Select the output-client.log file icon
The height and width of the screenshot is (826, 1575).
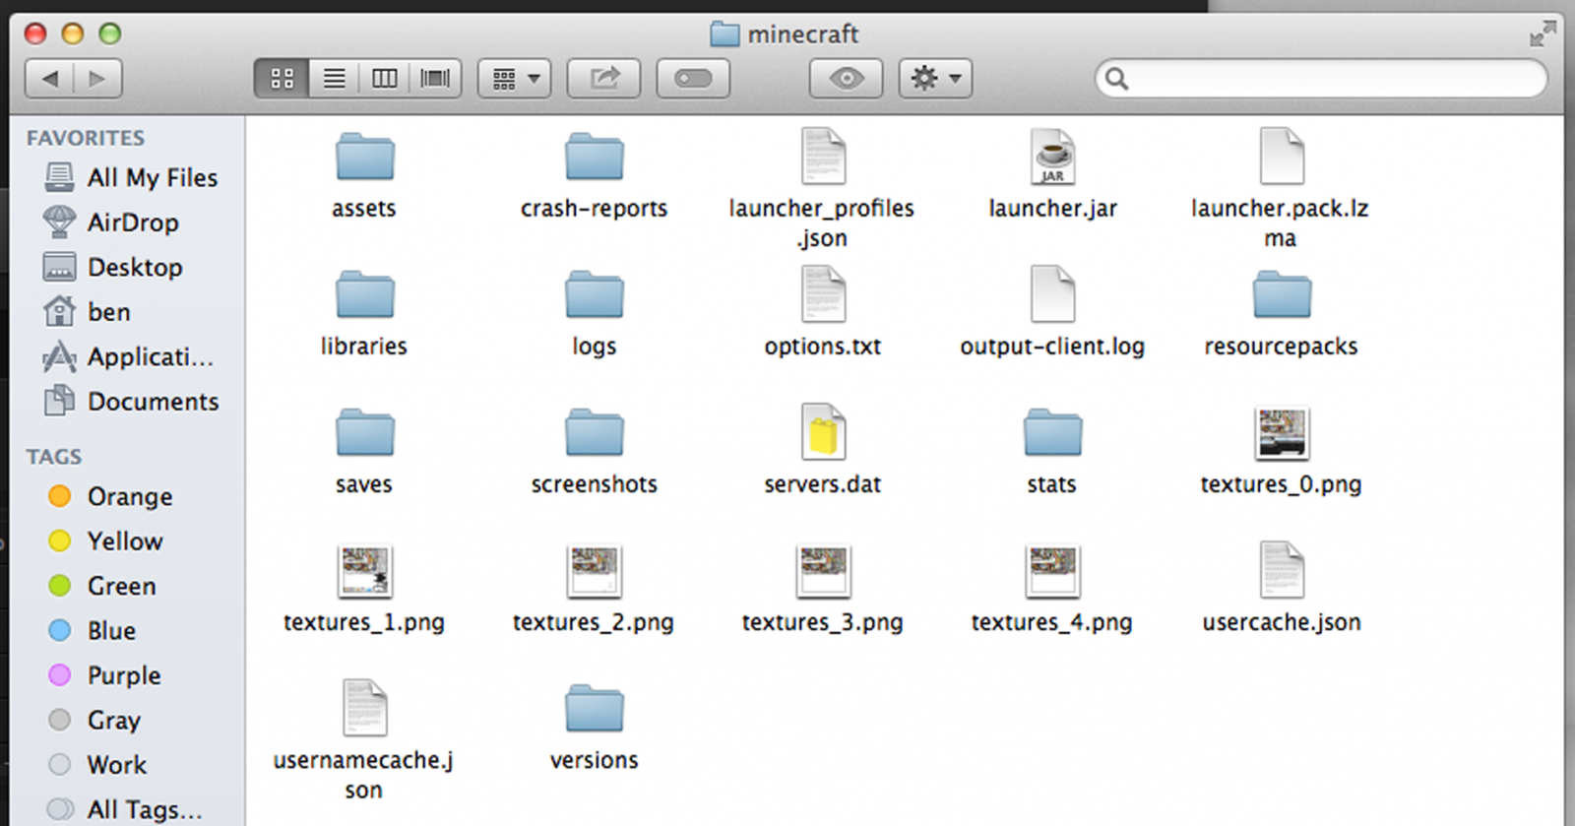pyautogui.click(x=1052, y=294)
